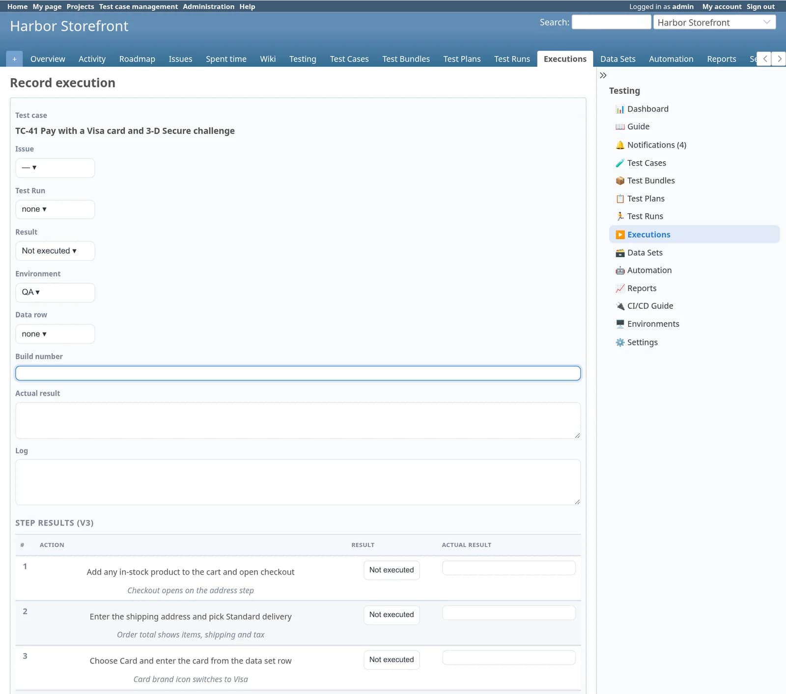
Task: Switch to the Activity tab
Action: click(x=92, y=59)
